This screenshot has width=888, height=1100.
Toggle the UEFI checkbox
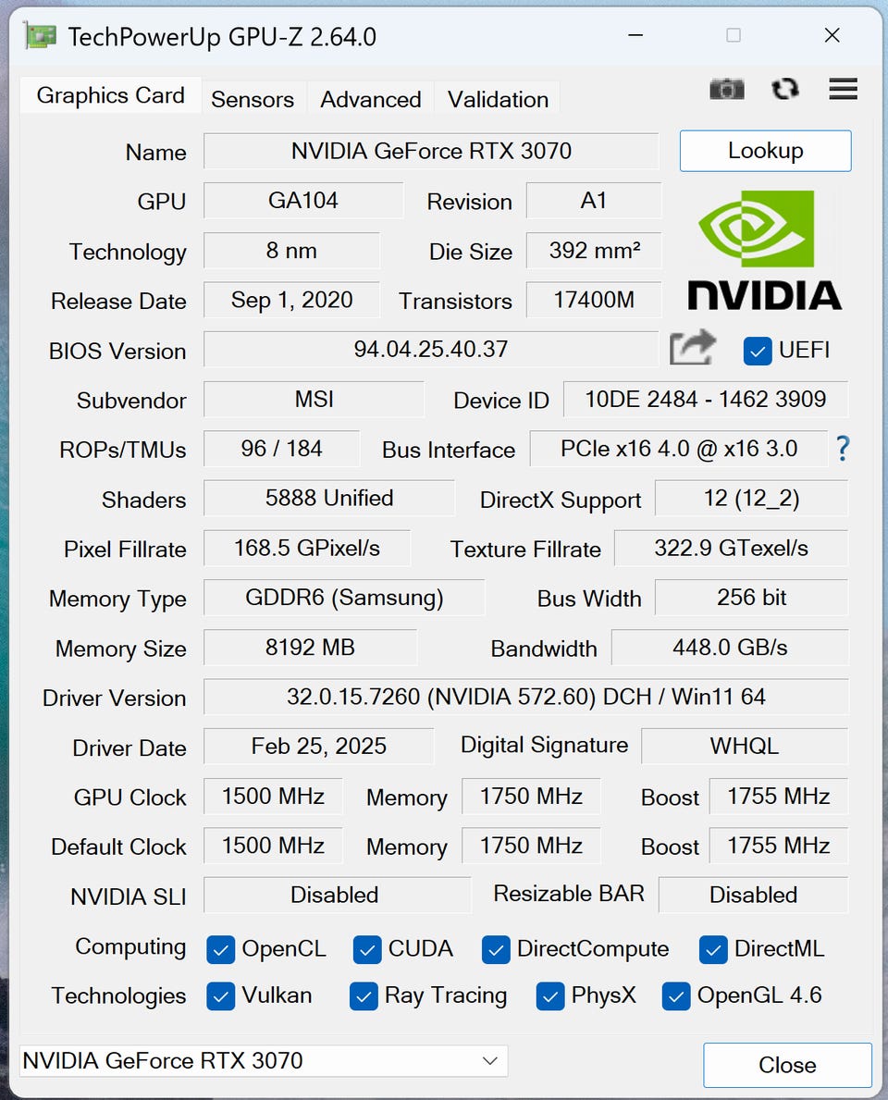(758, 351)
